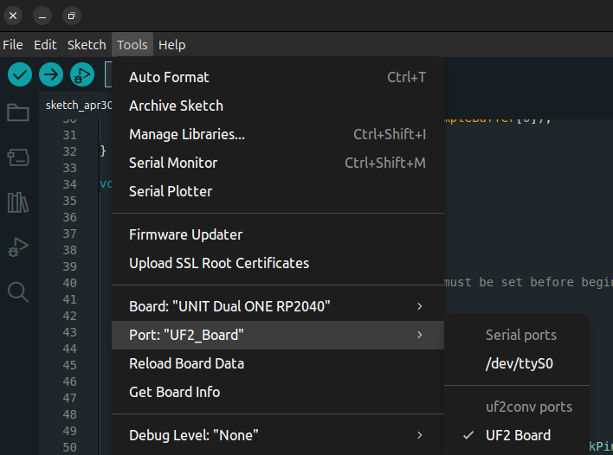This screenshot has height=455, width=613.
Task: Choose Reload Board Data
Action: [x=278, y=363]
